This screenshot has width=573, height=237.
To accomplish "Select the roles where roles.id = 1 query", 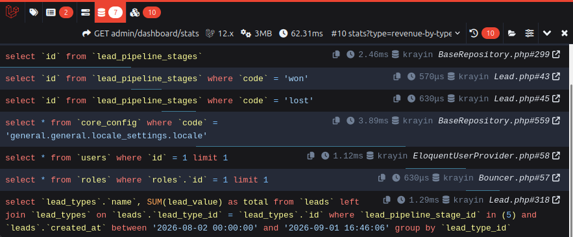I will (x=137, y=180).
